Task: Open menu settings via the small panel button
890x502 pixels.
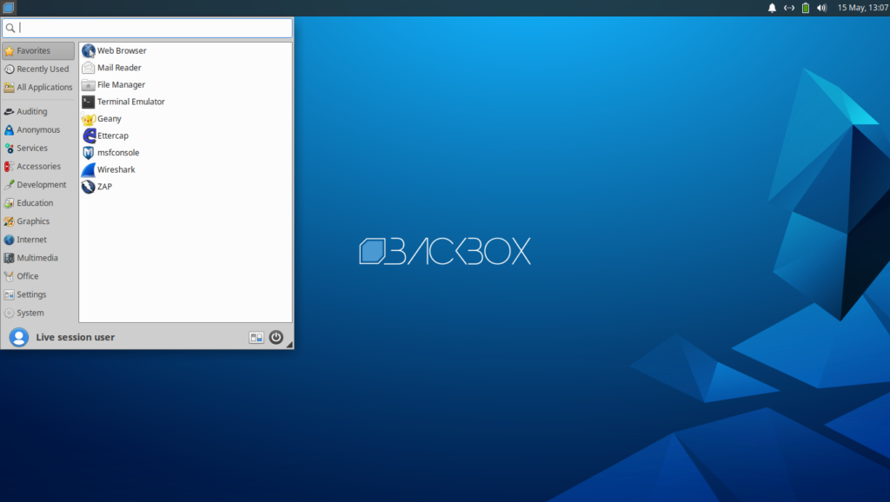Action: tap(256, 337)
